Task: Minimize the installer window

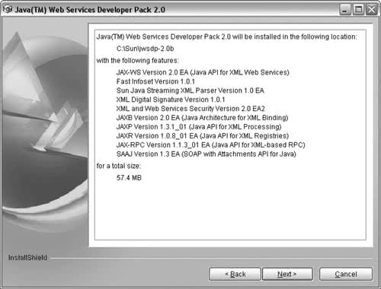Action: (345, 10)
